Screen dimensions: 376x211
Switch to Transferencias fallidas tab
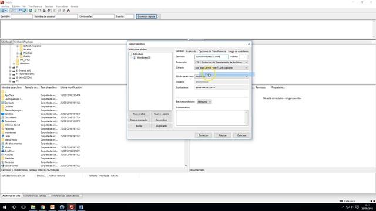click(35, 196)
